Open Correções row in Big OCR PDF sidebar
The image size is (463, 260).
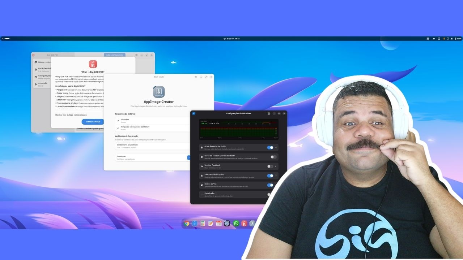(x=42, y=69)
